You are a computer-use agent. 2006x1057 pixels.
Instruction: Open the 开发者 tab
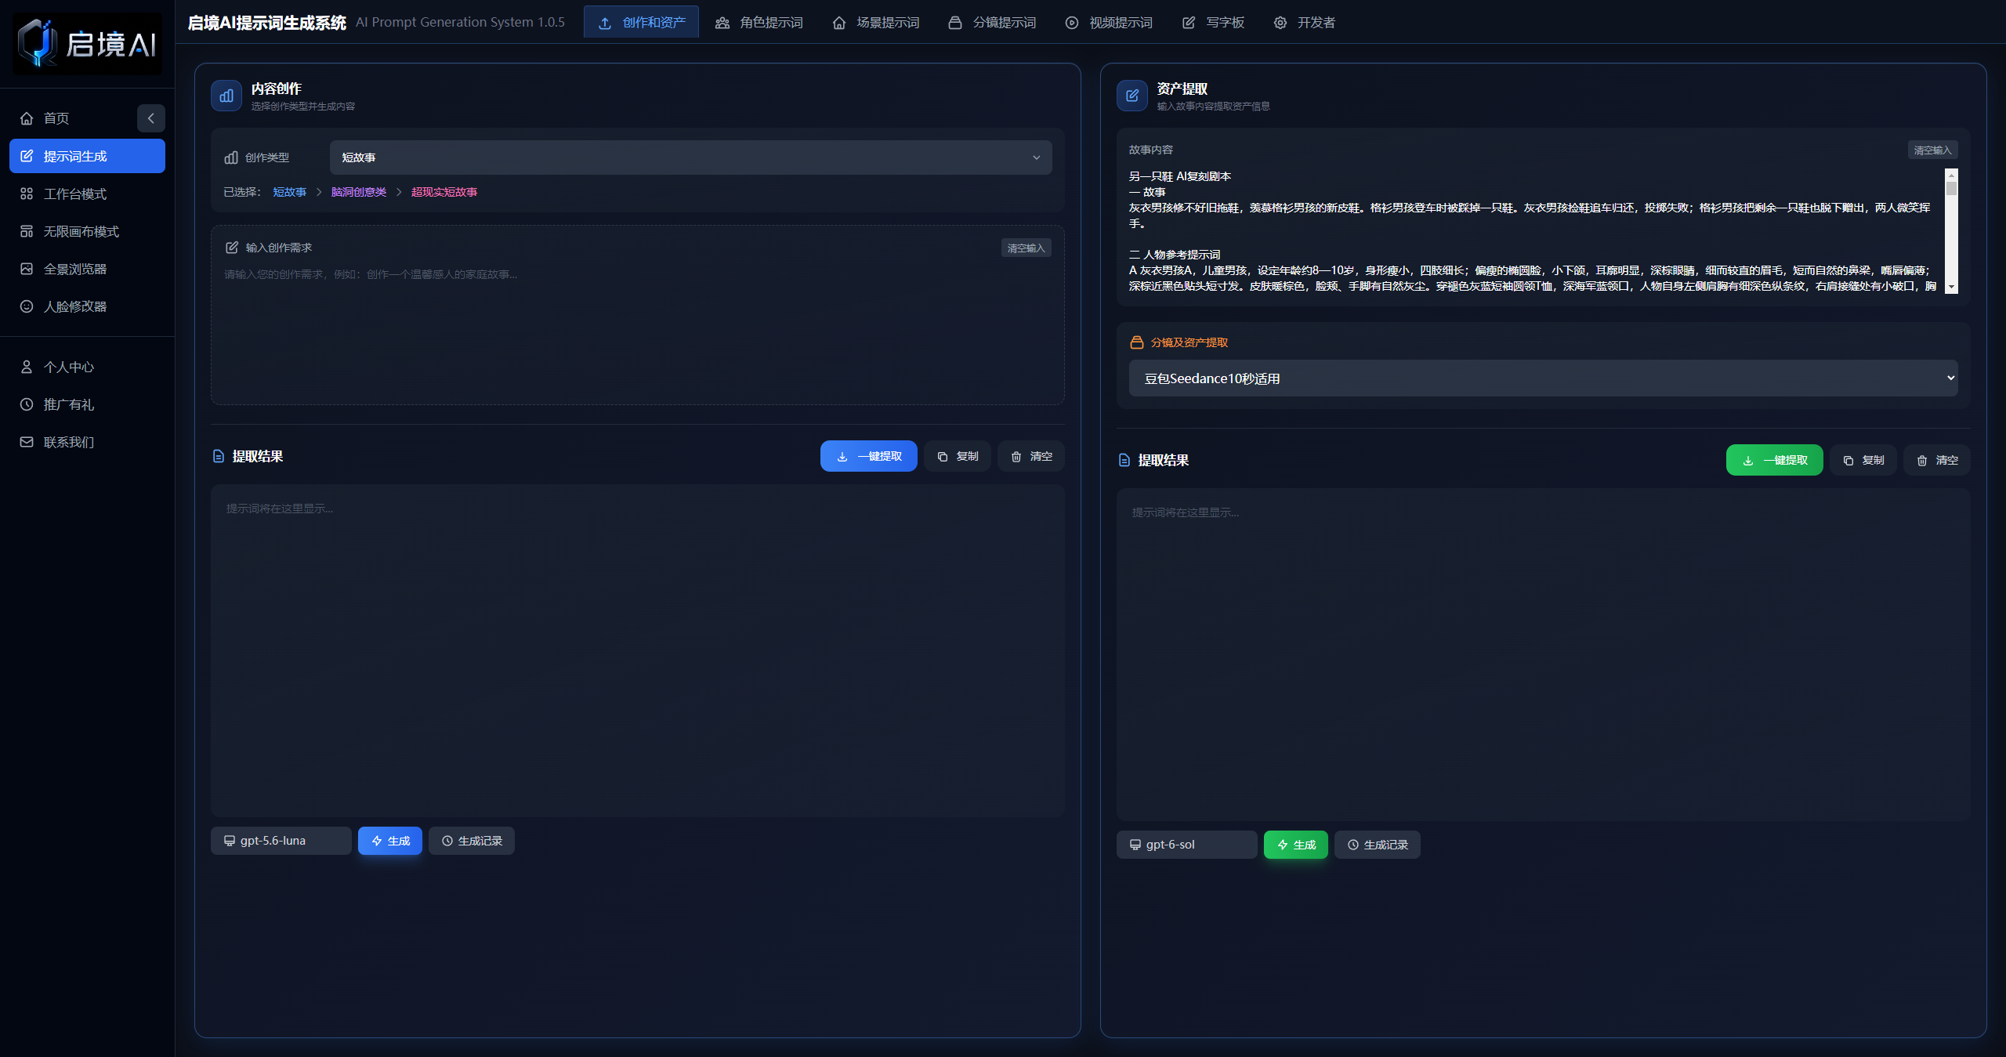[x=1304, y=23]
